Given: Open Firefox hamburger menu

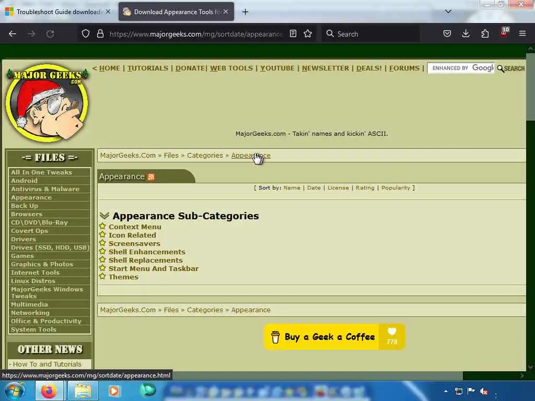Looking at the screenshot, I should tap(522, 33).
